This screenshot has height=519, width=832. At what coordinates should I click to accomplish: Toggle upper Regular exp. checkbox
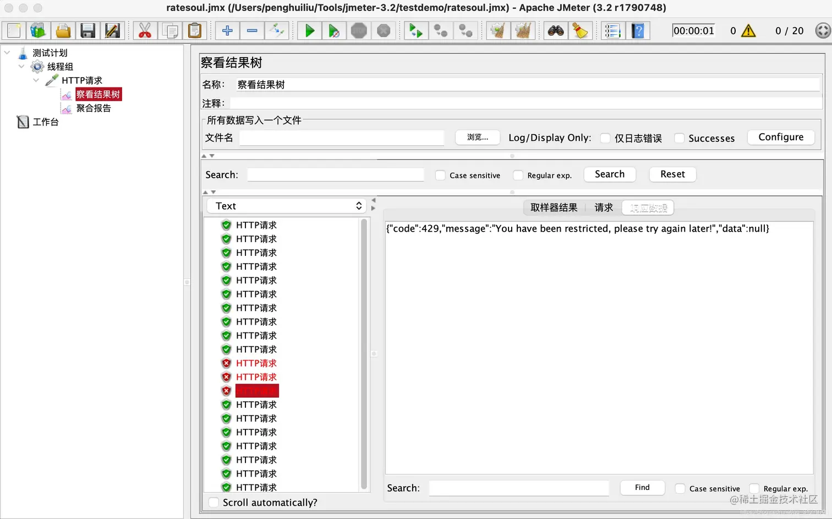point(518,175)
